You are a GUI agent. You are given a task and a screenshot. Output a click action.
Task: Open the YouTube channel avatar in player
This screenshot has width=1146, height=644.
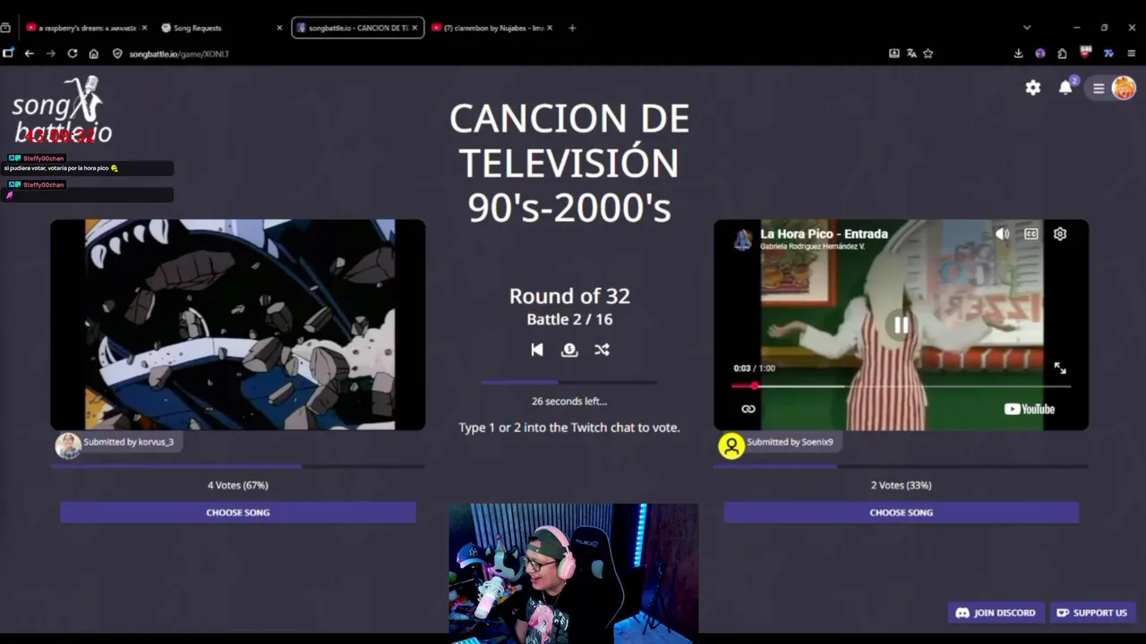(x=743, y=239)
